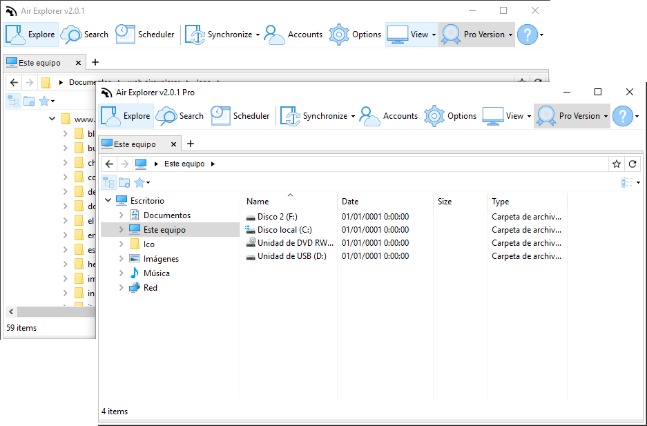
Task: Select Red in the folder tree
Action: click(x=151, y=287)
